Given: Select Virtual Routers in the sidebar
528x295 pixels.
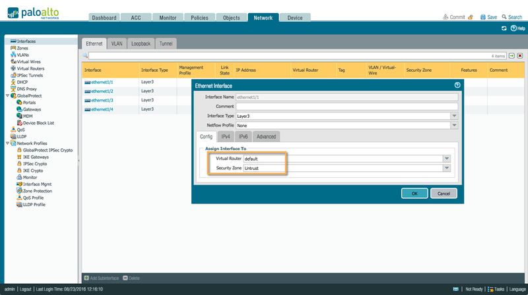Looking at the screenshot, I should tap(30, 68).
